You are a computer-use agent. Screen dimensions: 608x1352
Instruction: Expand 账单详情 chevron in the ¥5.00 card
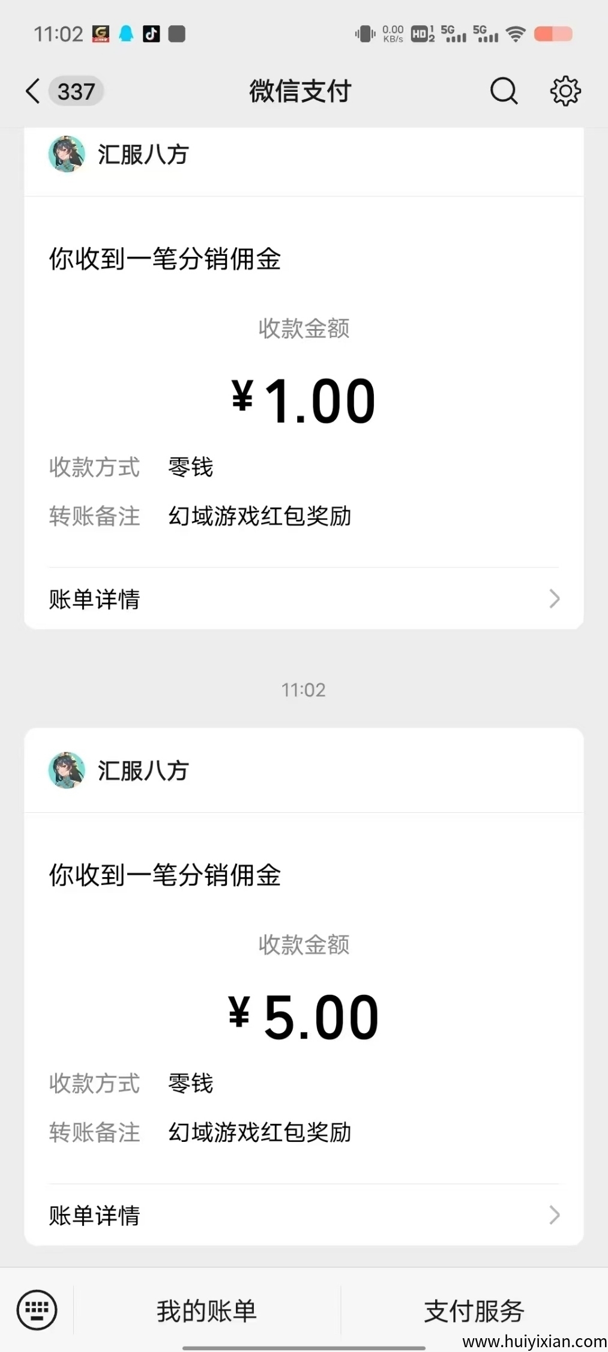pyautogui.click(x=554, y=1215)
